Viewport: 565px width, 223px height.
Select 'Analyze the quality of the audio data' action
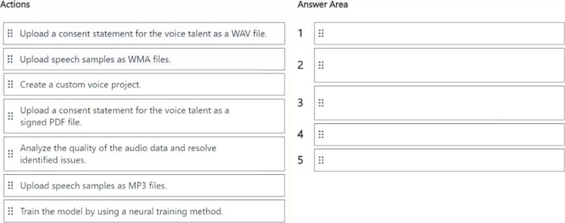pyautogui.click(x=144, y=154)
